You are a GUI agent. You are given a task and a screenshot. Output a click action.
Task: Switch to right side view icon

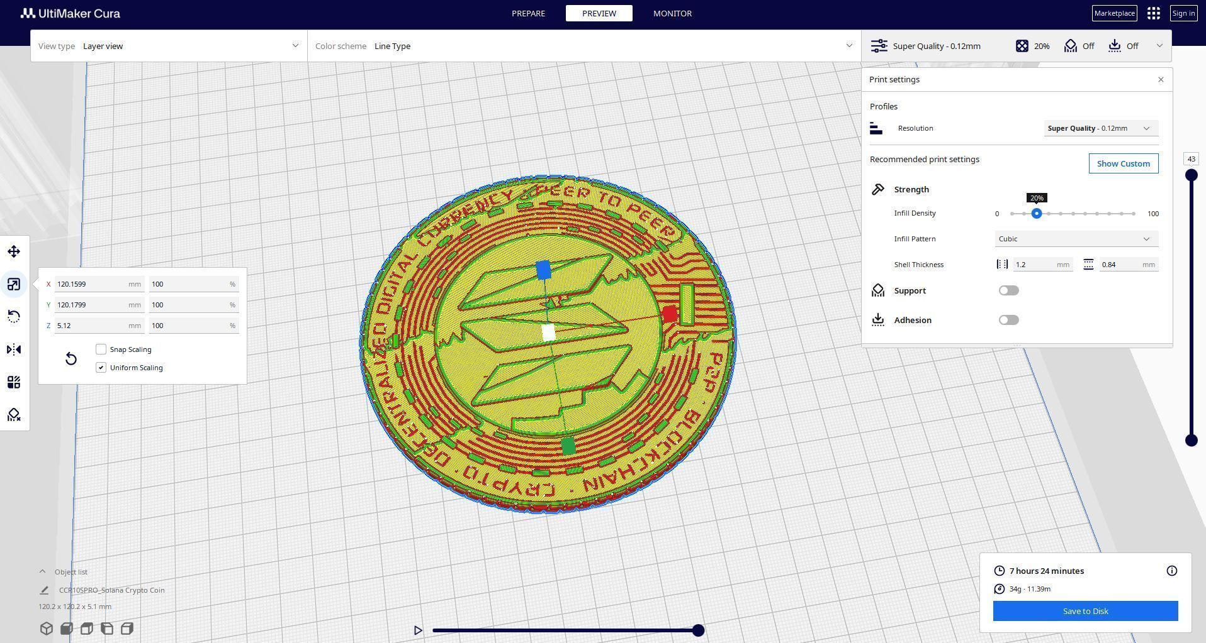(x=127, y=629)
